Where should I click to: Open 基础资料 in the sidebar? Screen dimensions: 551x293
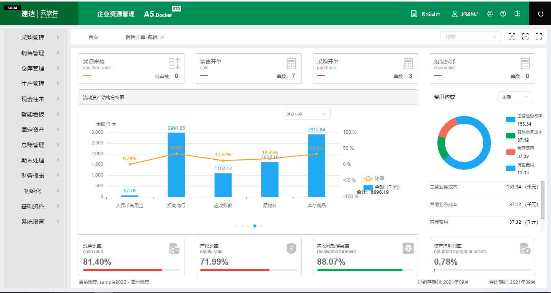coord(36,206)
